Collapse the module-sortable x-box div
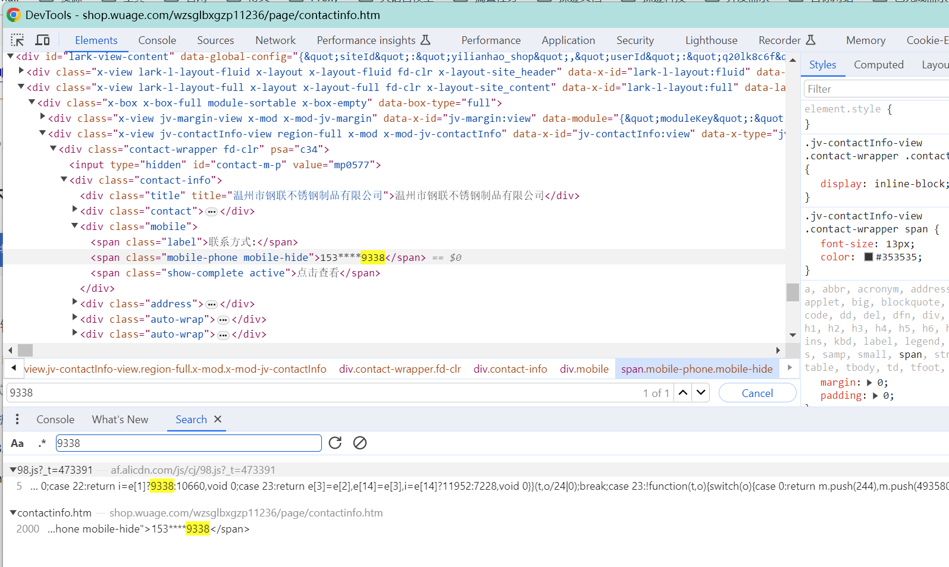Image resolution: width=949 pixels, height=567 pixels. (32, 103)
